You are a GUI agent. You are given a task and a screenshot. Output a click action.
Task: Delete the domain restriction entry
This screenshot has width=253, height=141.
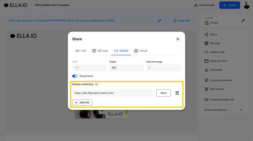[177, 93]
